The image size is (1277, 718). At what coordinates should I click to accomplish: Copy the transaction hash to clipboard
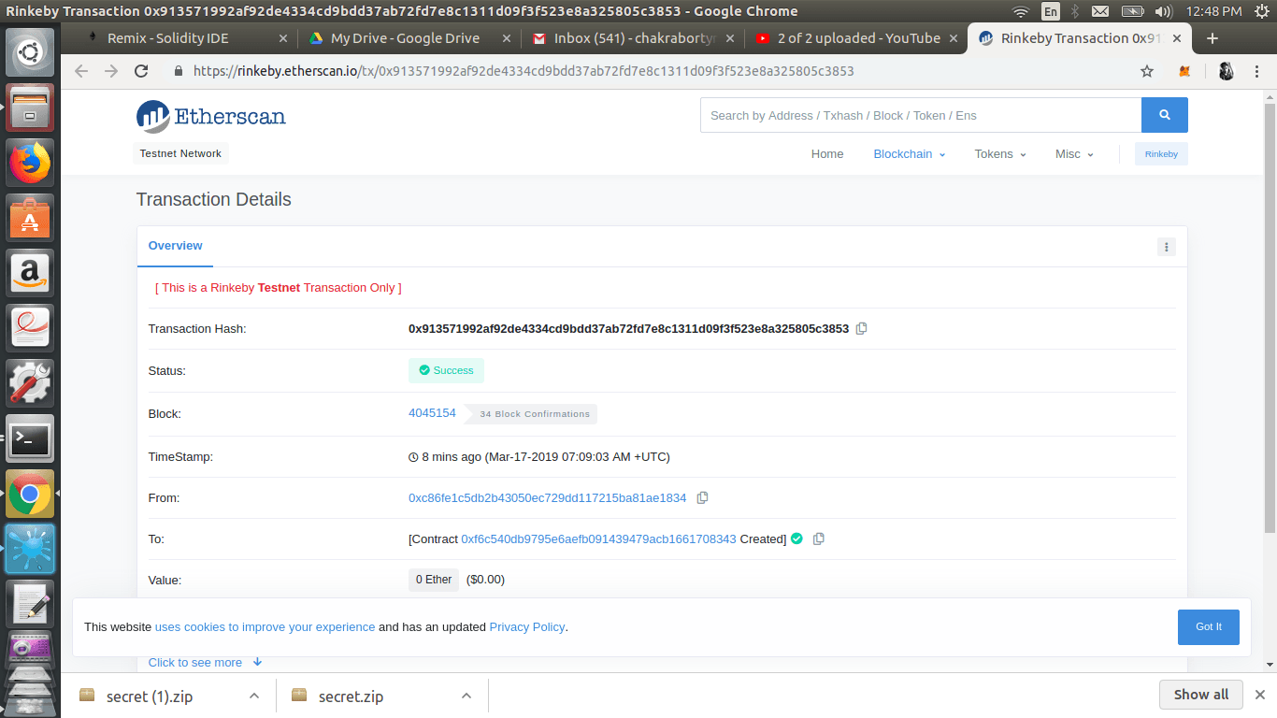point(862,328)
